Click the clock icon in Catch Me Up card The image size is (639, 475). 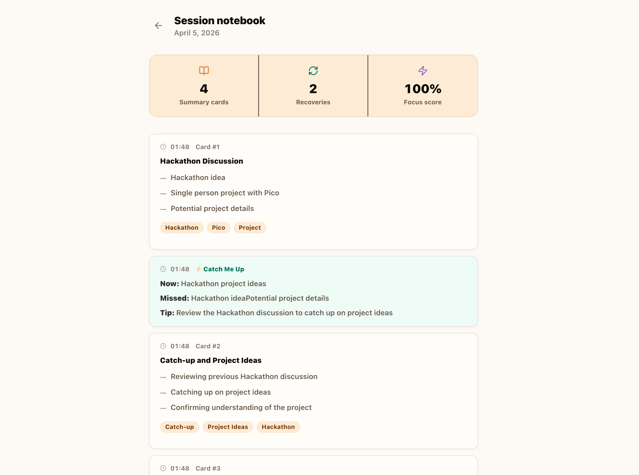click(163, 269)
